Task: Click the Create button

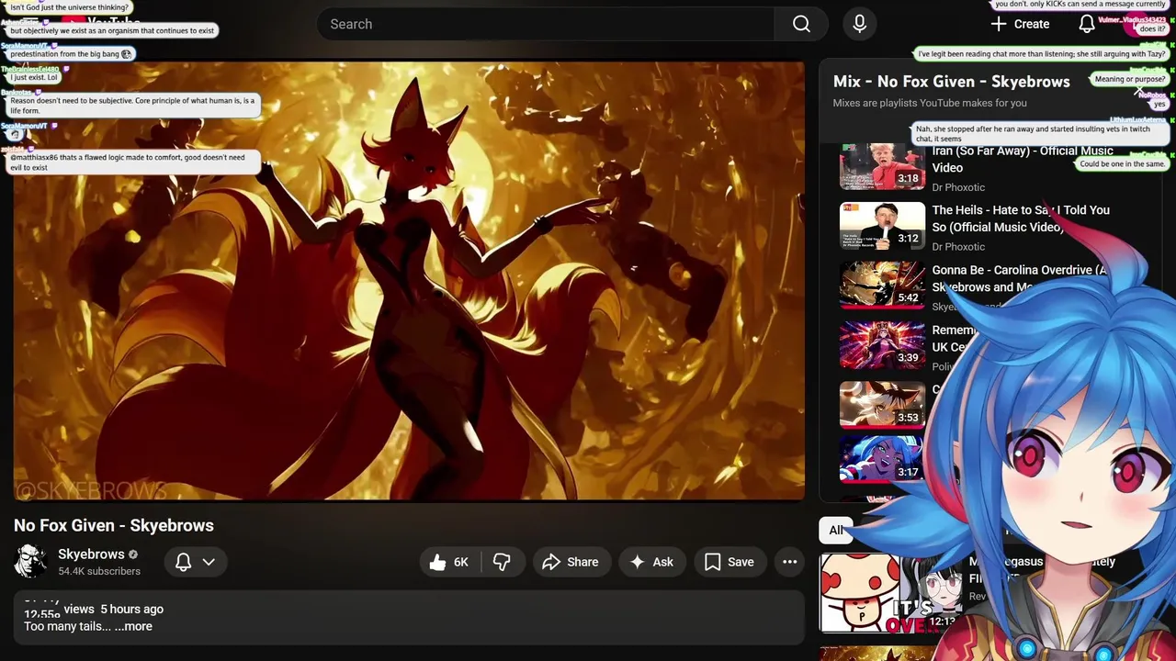Action: pos(1020,24)
